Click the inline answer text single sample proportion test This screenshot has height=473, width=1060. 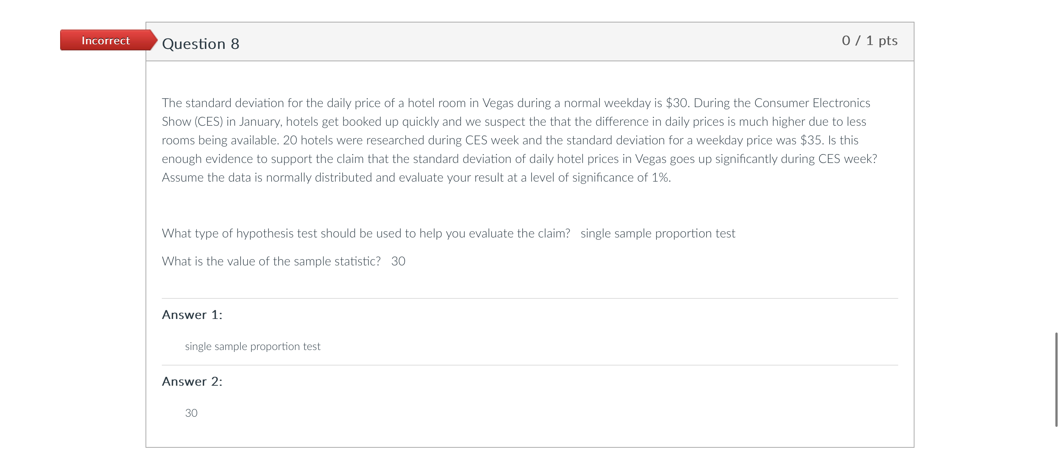click(x=658, y=232)
